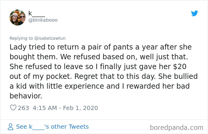Click the blue Twitter bird logo
Screen dimensions: 208x134
[194, 13]
